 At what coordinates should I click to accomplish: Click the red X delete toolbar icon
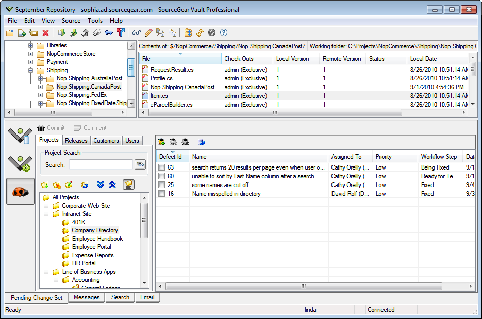(45, 33)
